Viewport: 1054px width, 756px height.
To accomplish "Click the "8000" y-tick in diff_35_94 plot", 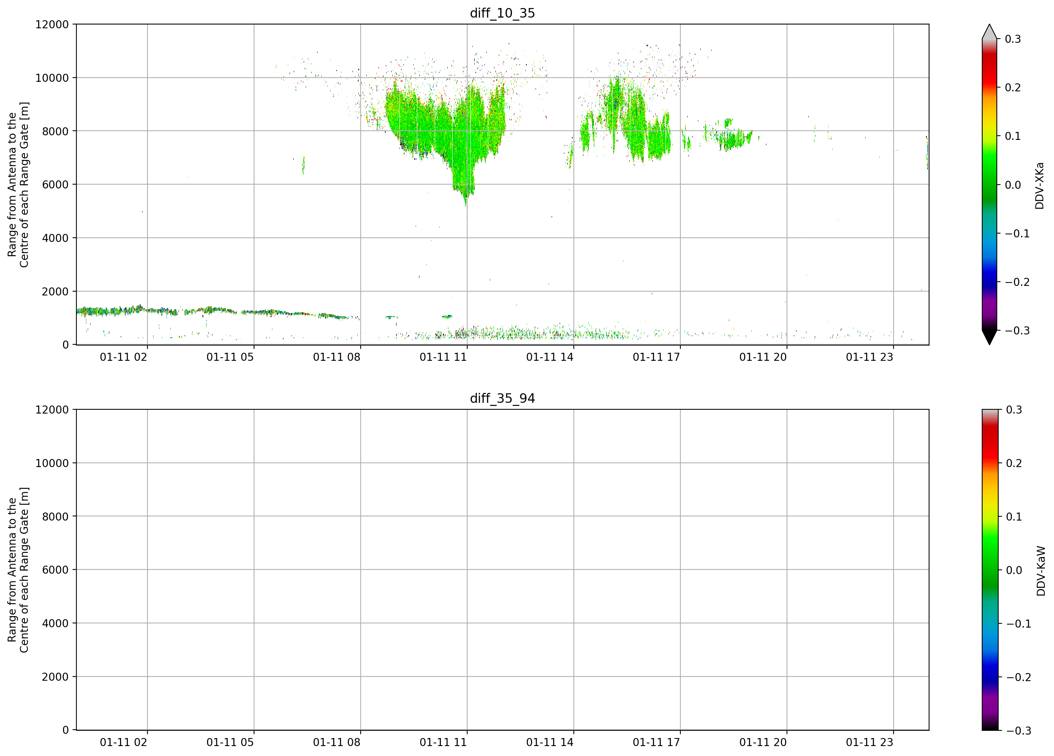I will point(55,517).
